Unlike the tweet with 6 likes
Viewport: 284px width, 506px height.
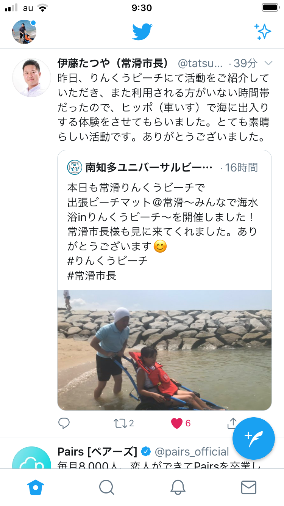[x=181, y=423]
